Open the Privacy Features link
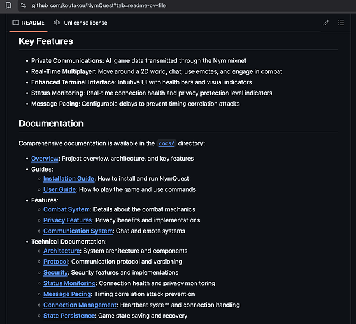 click(67, 220)
